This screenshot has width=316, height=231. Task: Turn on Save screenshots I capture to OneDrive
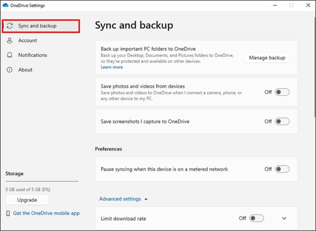click(x=282, y=121)
